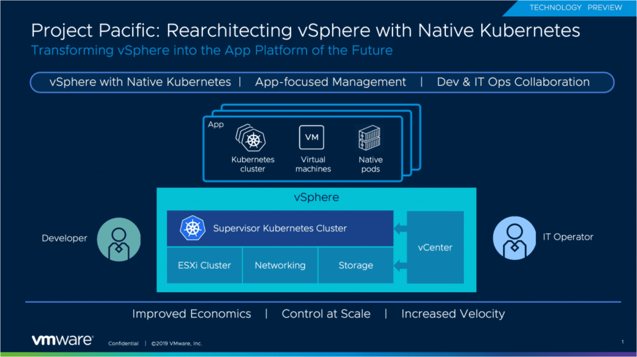
Task: Click the Storage block
Action: [x=356, y=265]
